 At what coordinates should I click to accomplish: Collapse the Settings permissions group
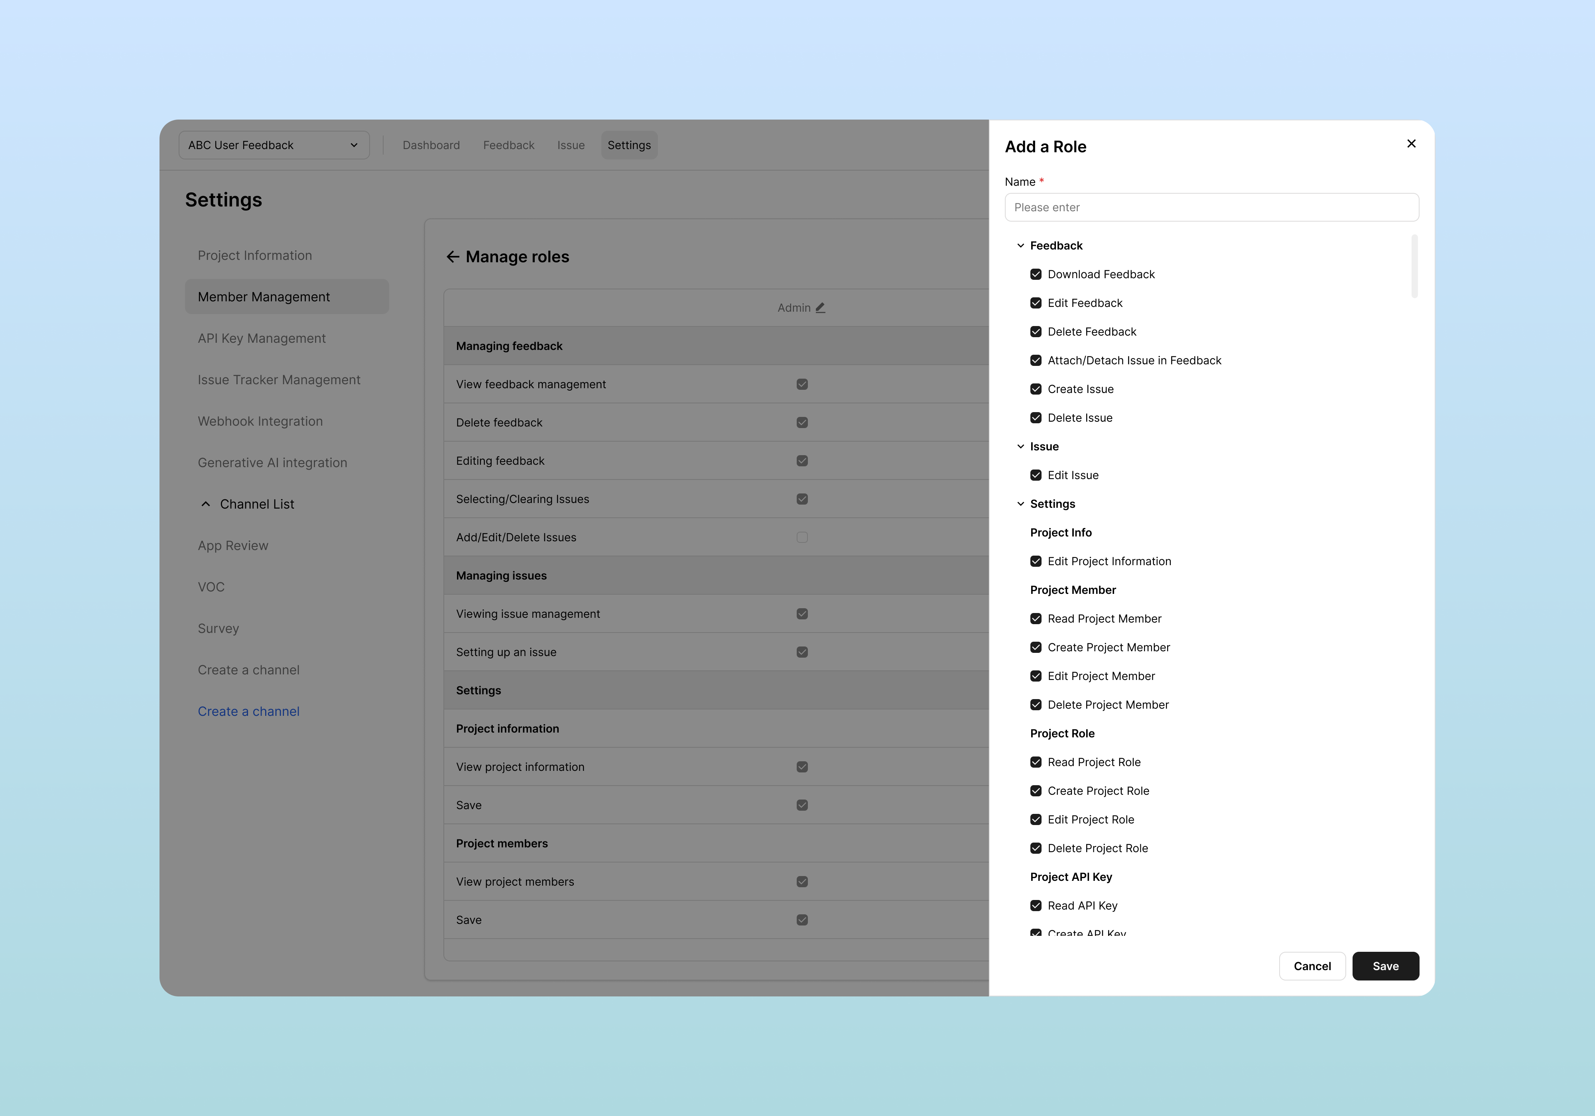coord(1020,504)
